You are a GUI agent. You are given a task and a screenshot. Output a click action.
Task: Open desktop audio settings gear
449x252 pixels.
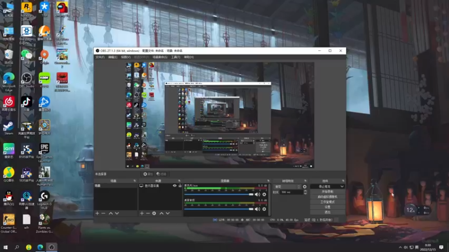tap(264, 209)
